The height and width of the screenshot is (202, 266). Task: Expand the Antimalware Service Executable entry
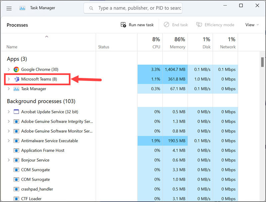9,141
